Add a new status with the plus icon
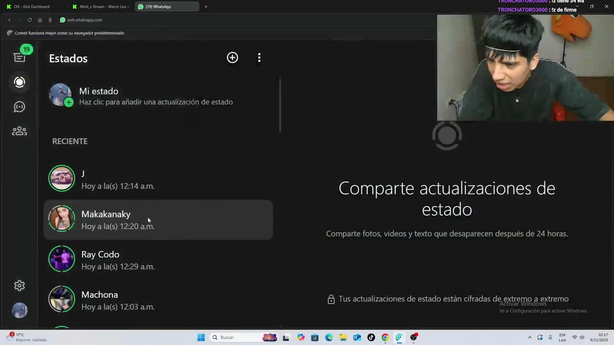 click(232, 57)
